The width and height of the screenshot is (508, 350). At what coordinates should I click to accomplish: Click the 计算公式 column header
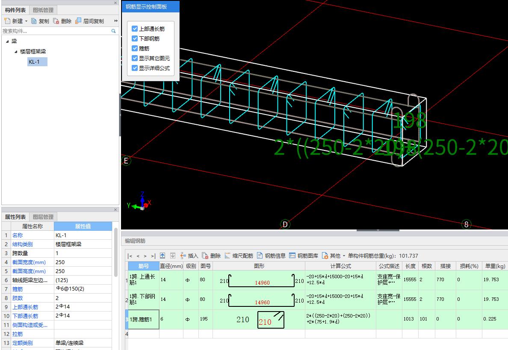[340, 266]
